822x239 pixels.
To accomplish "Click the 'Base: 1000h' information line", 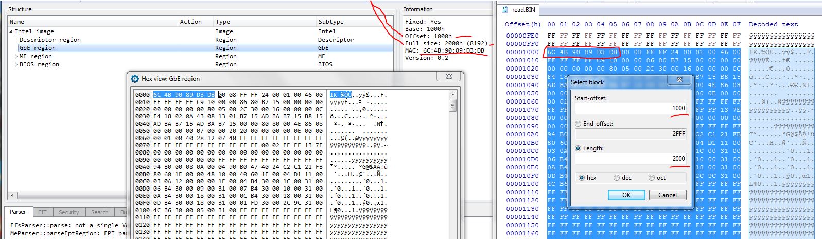I will pos(425,29).
